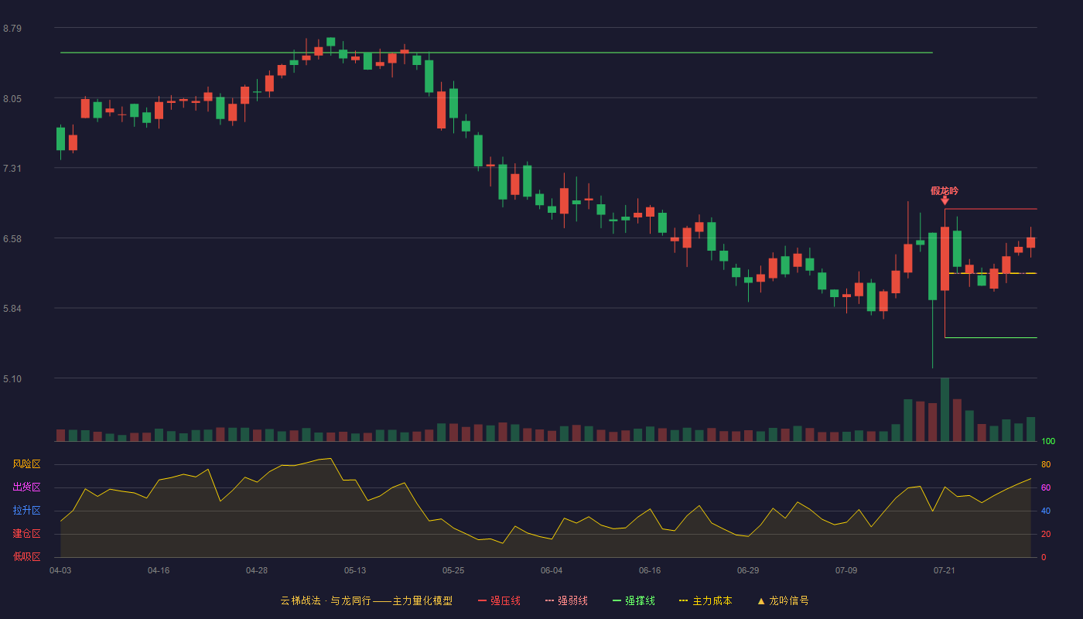
Task: Select the 风险区 zone label
Action: [26, 464]
